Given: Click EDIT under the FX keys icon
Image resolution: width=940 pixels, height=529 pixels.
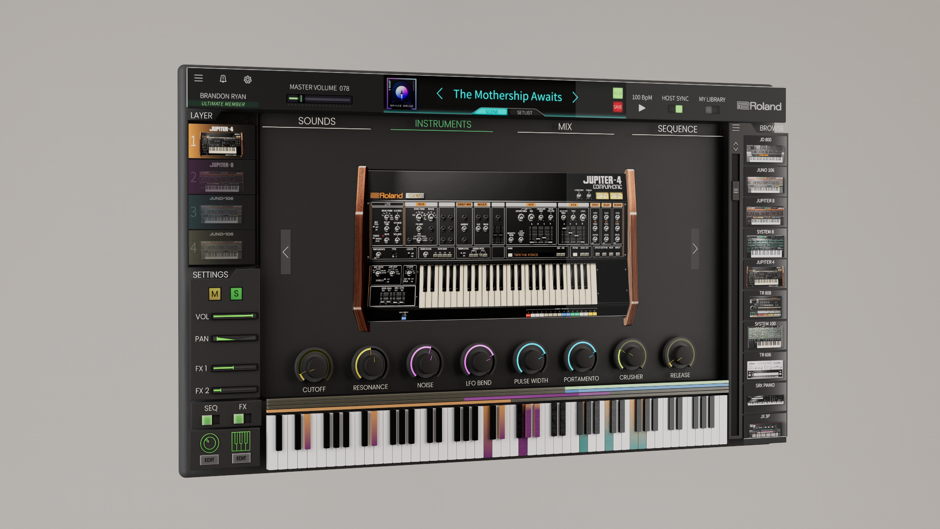Looking at the screenshot, I should click(241, 458).
